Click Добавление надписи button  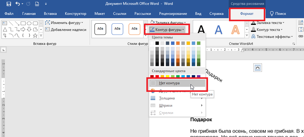coord(66,29)
